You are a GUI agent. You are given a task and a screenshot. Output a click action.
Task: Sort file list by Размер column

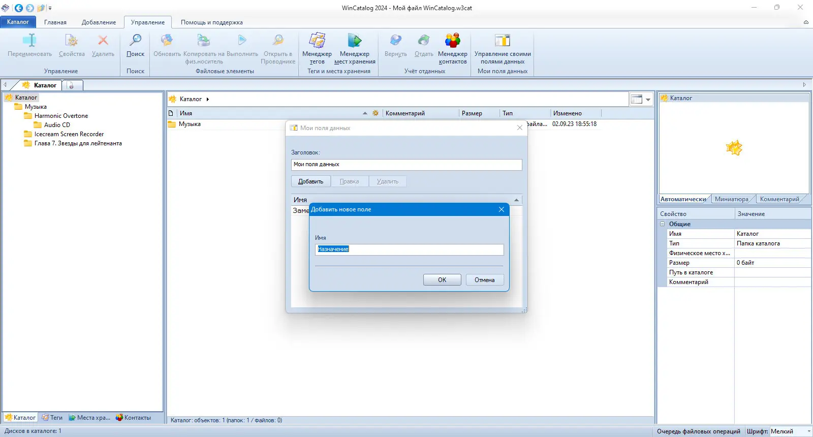click(x=479, y=113)
